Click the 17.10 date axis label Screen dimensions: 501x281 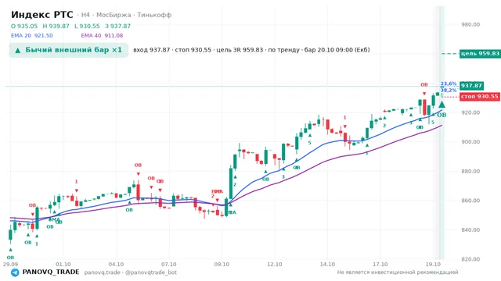[x=380, y=265]
